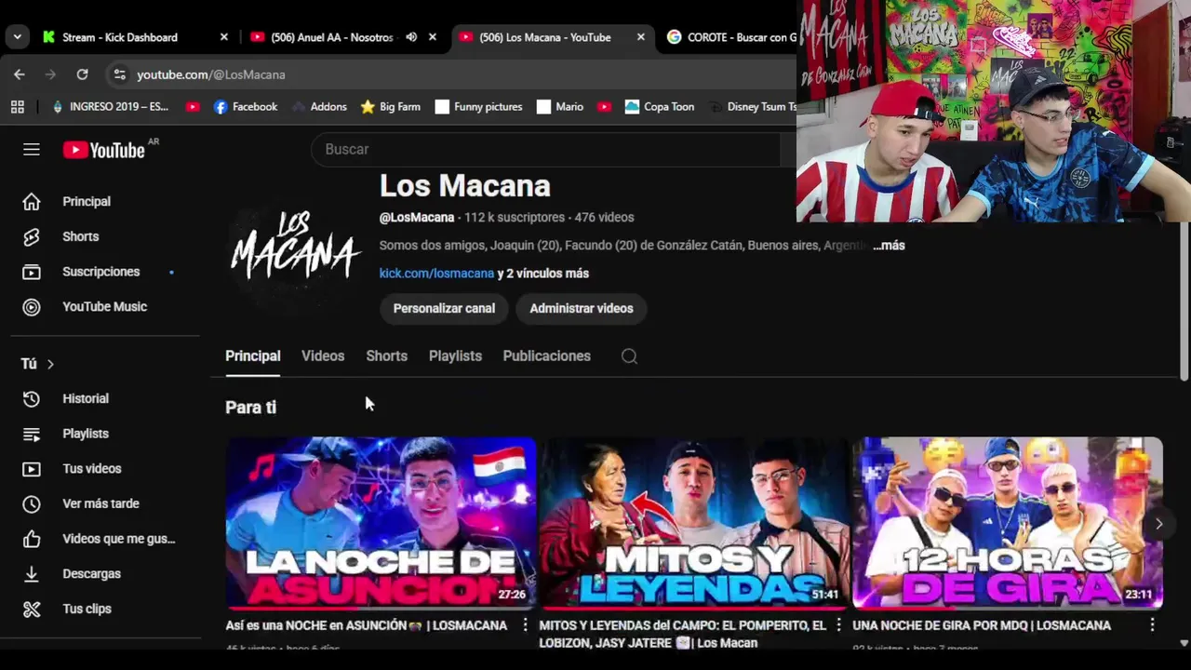Select the channel Shorts tab
This screenshot has height=670, width=1191.
pos(387,356)
